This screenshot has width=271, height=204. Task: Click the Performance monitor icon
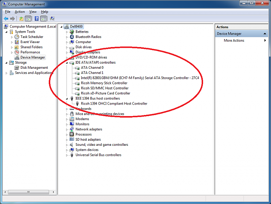[x=17, y=52]
